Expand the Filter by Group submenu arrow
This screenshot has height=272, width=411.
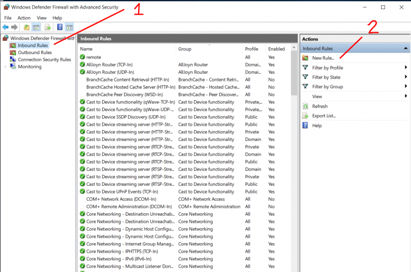pyautogui.click(x=406, y=86)
